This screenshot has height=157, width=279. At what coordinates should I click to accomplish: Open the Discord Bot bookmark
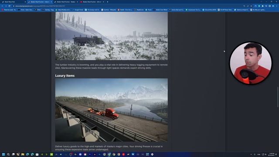pyautogui.click(x=209, y=10)
